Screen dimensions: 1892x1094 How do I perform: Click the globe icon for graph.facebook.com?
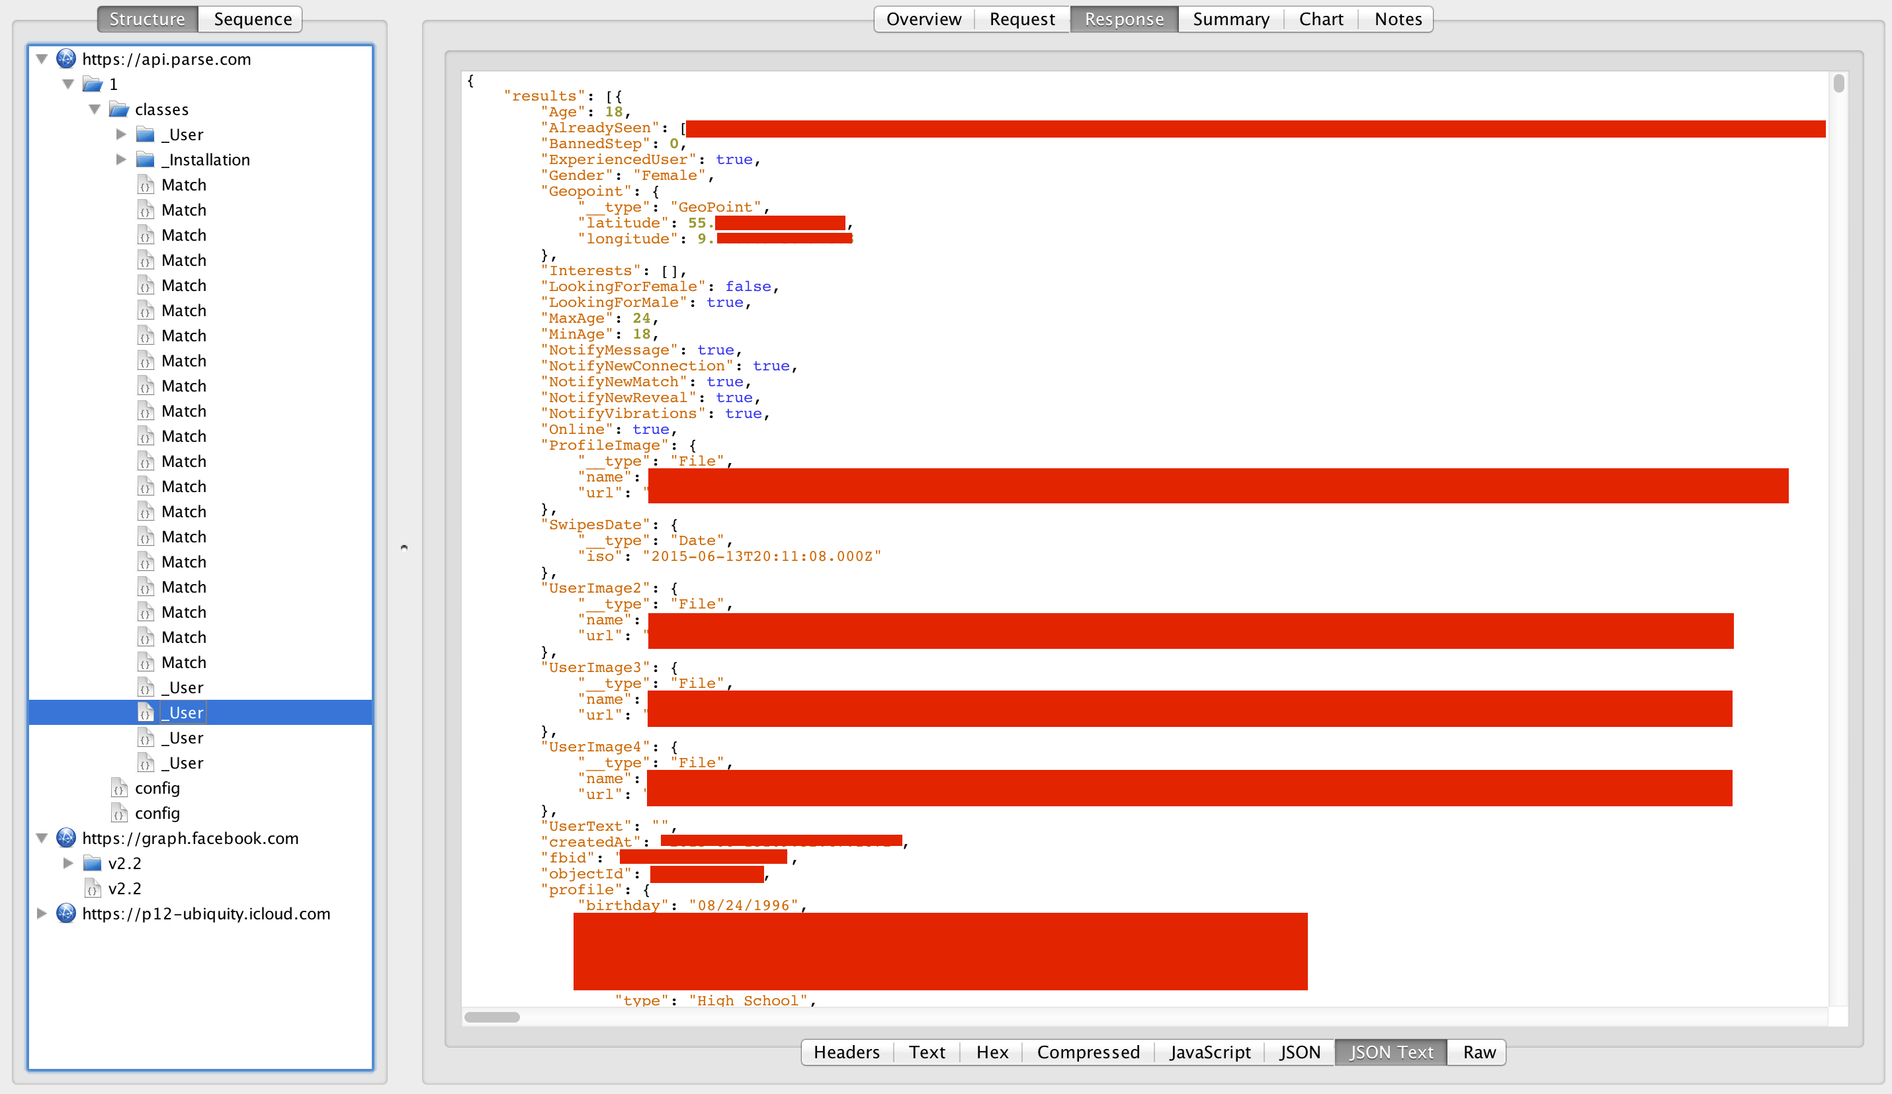click(x=66, y=838)
